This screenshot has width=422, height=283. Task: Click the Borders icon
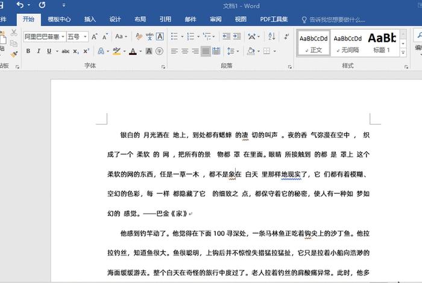[x=266, y=51]
